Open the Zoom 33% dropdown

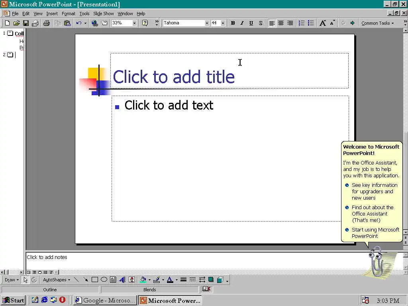coord(134,23)
